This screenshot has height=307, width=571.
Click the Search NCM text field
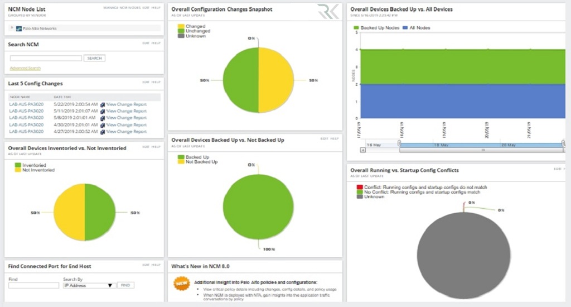(46, 58)
